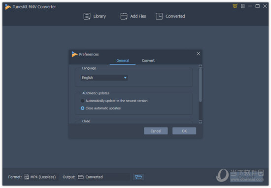Click the TunesKit M4V Converter title text
This screenshot has height=188, width=271.
click(x=34, y=7)
